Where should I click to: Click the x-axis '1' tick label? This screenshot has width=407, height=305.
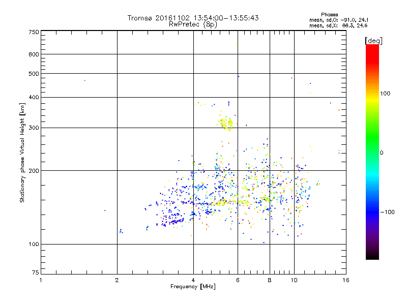click(41, 280)
